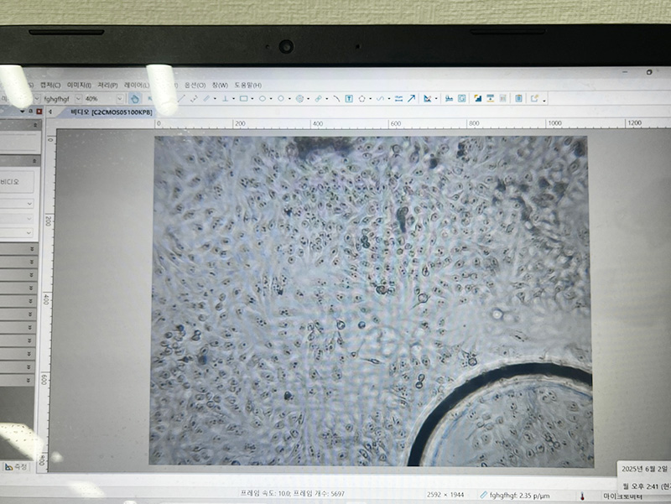The image size is (671, 504).
Task: Select the text annotation tool
Action: (x=349, y=98)
